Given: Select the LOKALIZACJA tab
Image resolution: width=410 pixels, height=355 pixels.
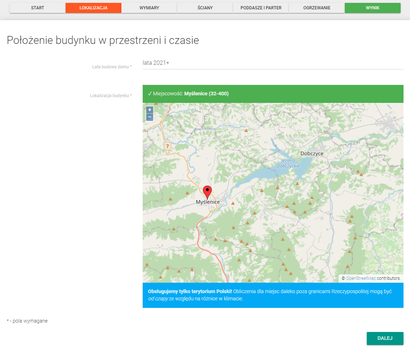Looking at the screenshot, I should [x=93, y=8].
